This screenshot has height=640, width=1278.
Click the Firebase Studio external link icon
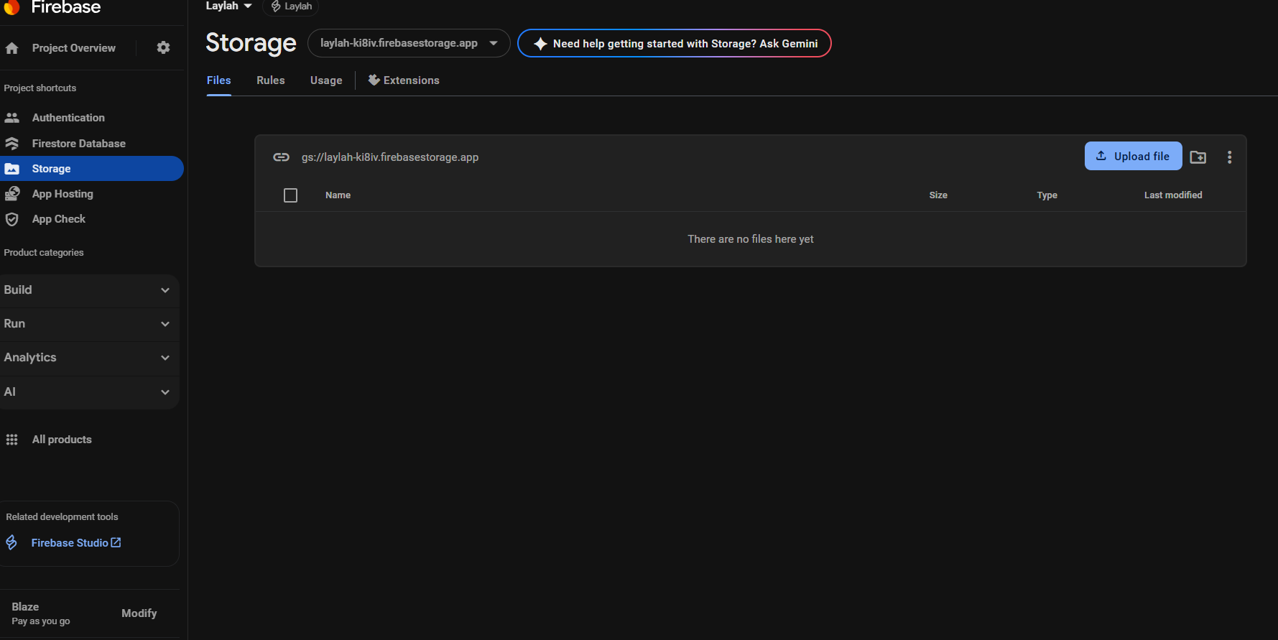[x=116, y=542]
